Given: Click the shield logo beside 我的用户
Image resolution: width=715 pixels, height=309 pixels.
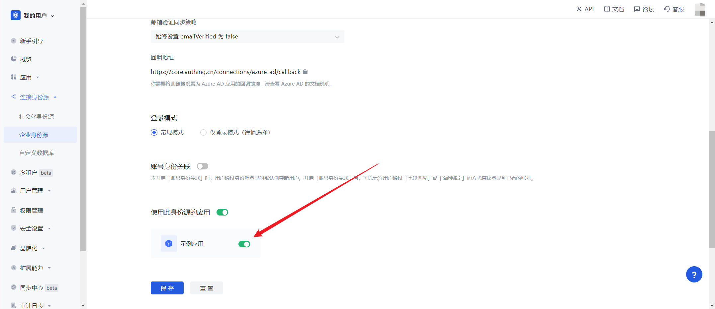Looking at the screenshot, I should click(x=16, y=16).
